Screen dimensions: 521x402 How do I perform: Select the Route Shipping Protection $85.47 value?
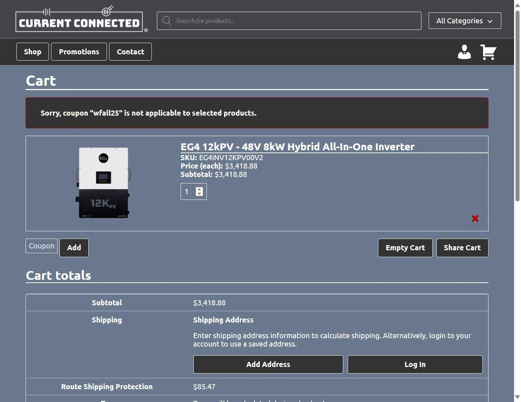(204, 387)
